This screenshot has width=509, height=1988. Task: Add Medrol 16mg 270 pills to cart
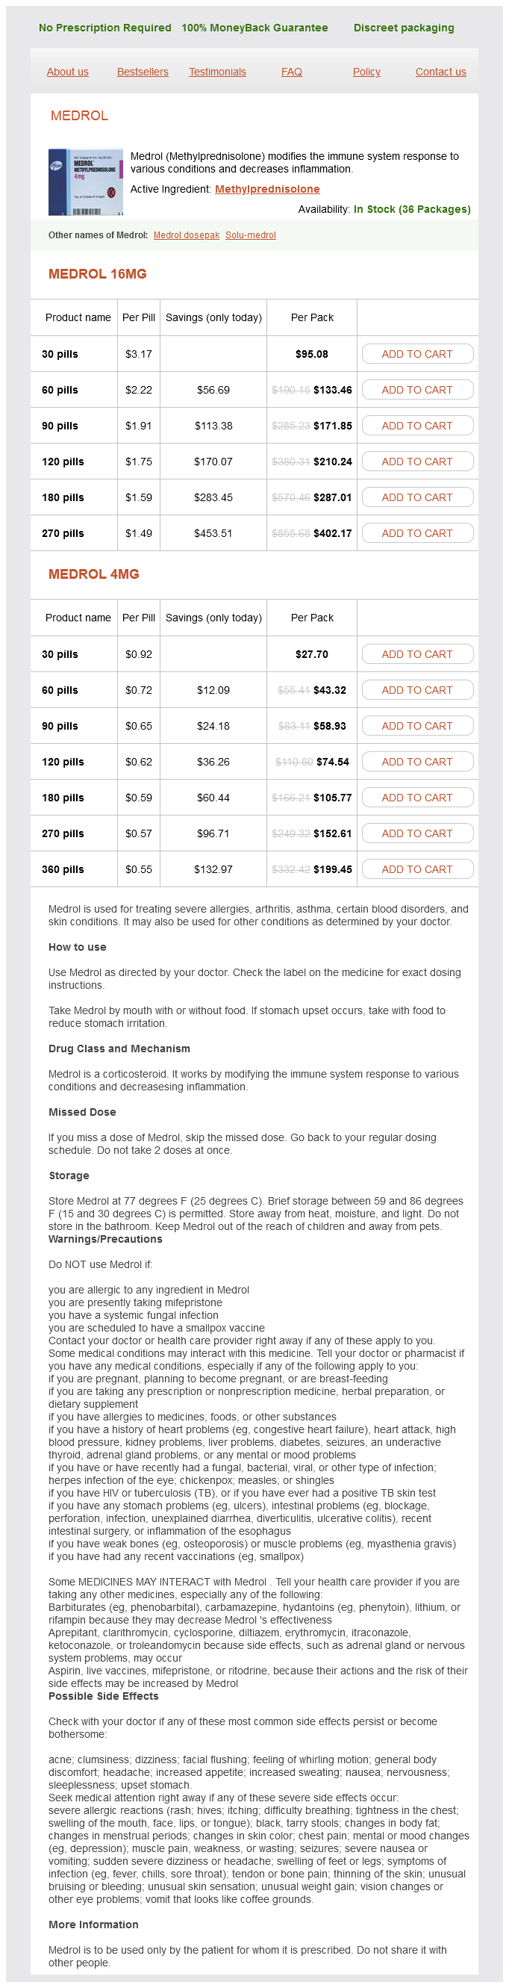click(x=417, y=533)
